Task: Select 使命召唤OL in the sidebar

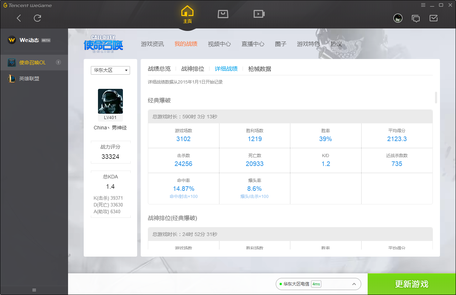Action: pyautogui.click(x=34, y=63)
